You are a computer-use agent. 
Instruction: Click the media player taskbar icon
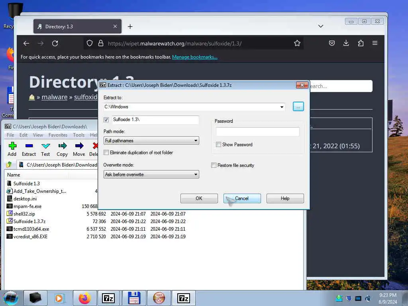[59, 298]
